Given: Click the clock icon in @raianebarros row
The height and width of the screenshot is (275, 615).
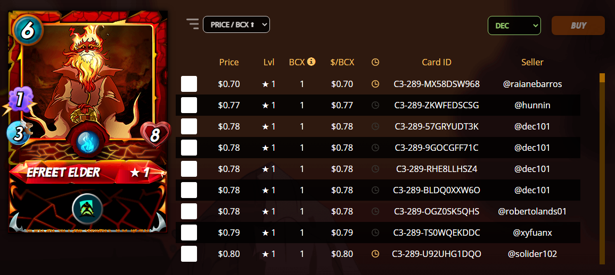Looking at the screenshot, I should tap(375, 84).
